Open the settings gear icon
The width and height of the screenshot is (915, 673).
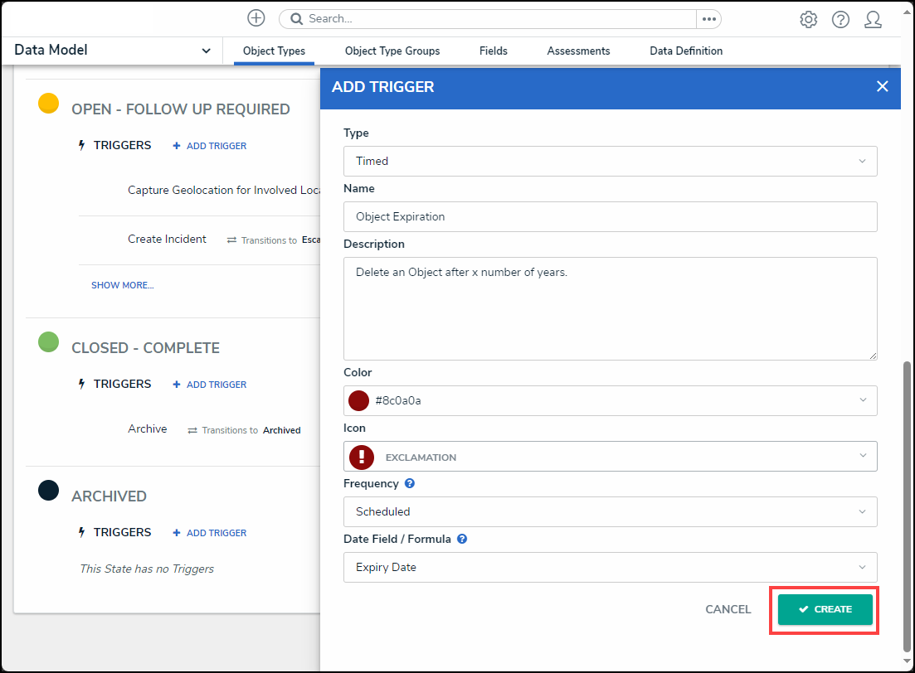click(x=808, y=20)
